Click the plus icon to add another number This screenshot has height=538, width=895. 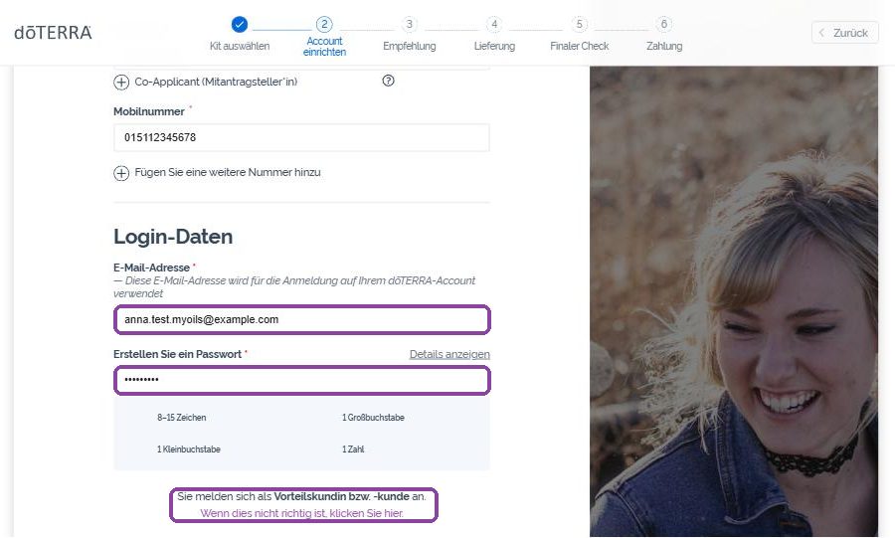(121, 173)
